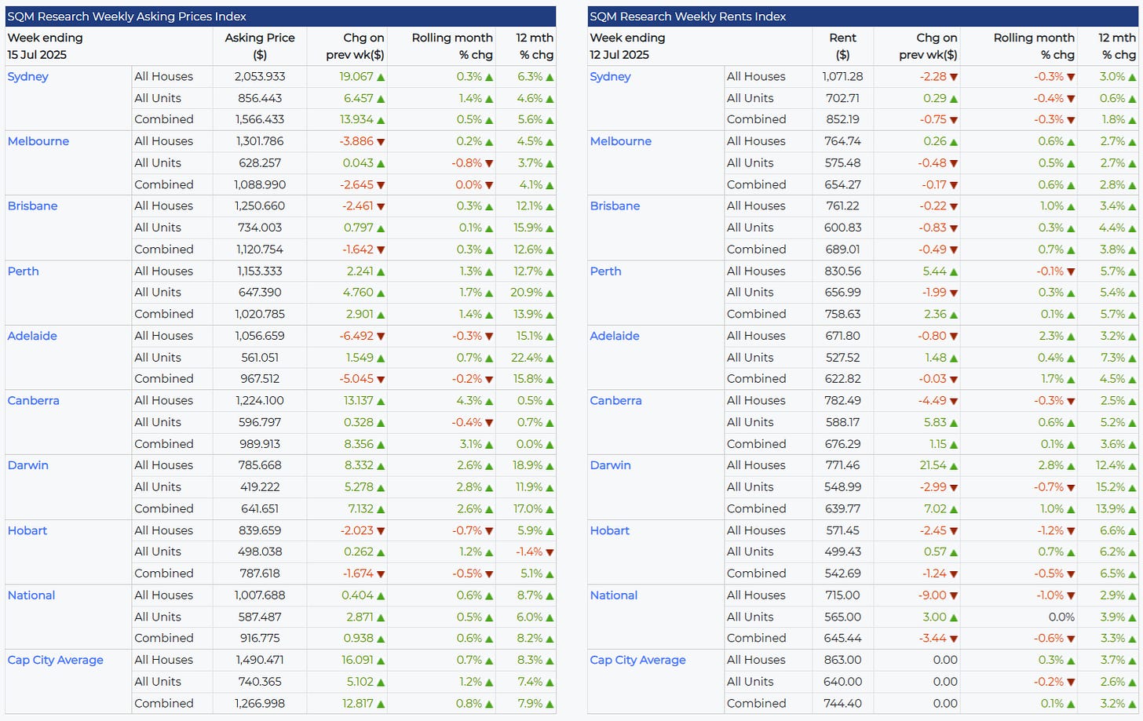
Task: Open the Perth link in Asking Prices table
Action: 23,271
